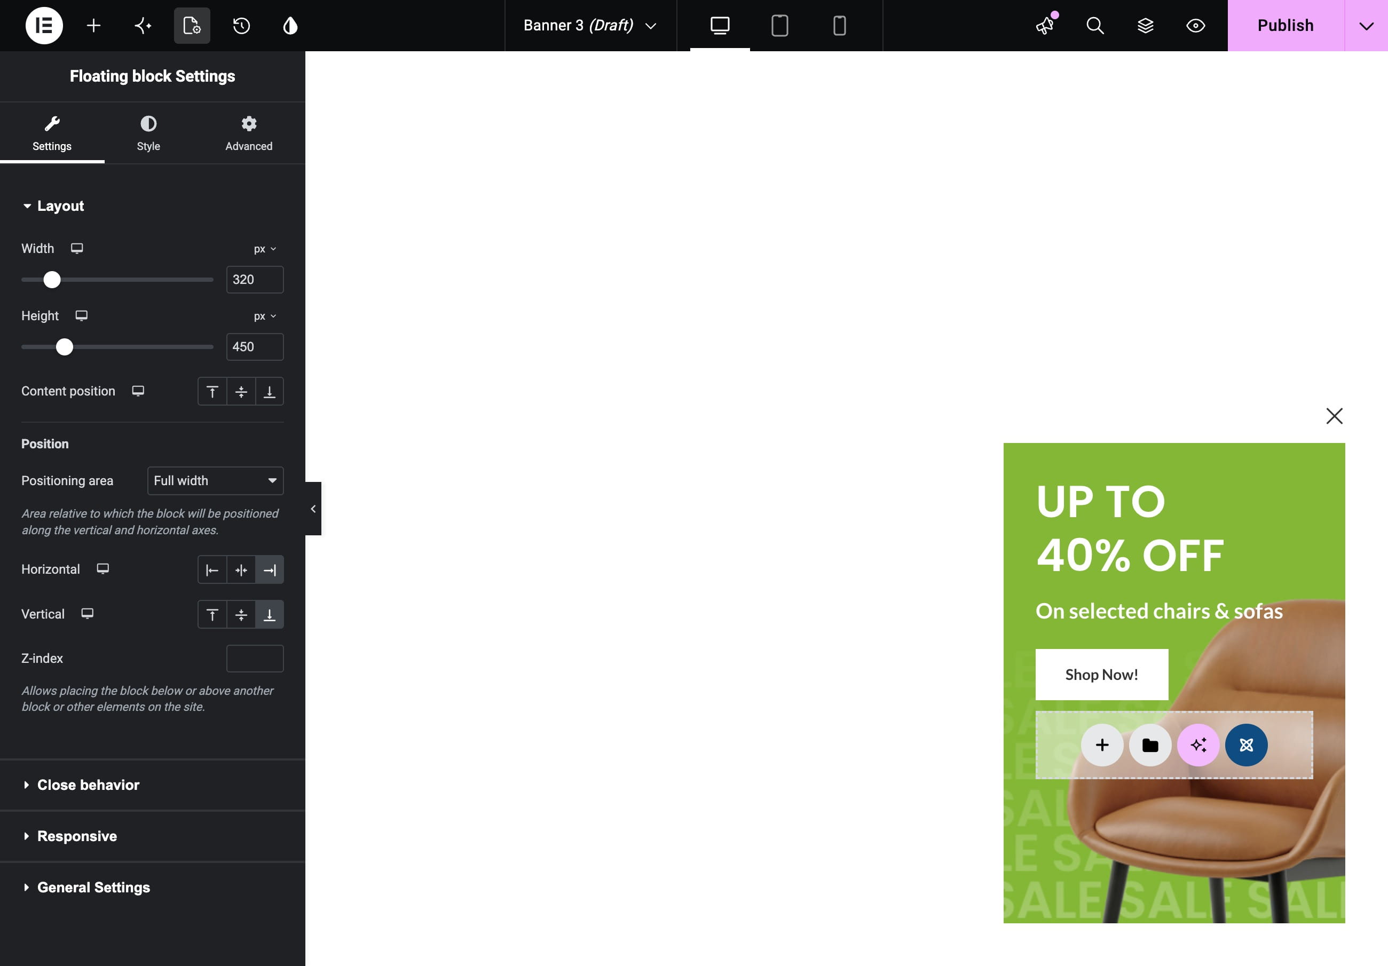The image size is (1388, 966).
Task: Expand the General Settings section
Action: [152, 888]
